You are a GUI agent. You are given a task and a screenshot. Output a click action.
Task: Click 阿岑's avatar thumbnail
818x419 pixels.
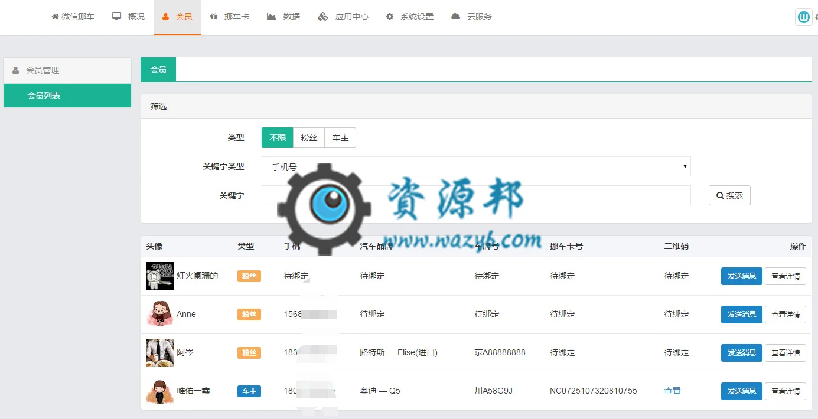[160, 353]
